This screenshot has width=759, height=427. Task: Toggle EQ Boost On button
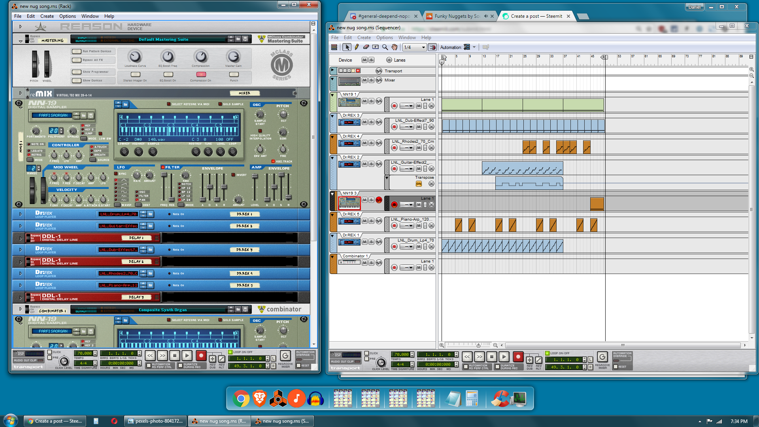coord(168,74)
